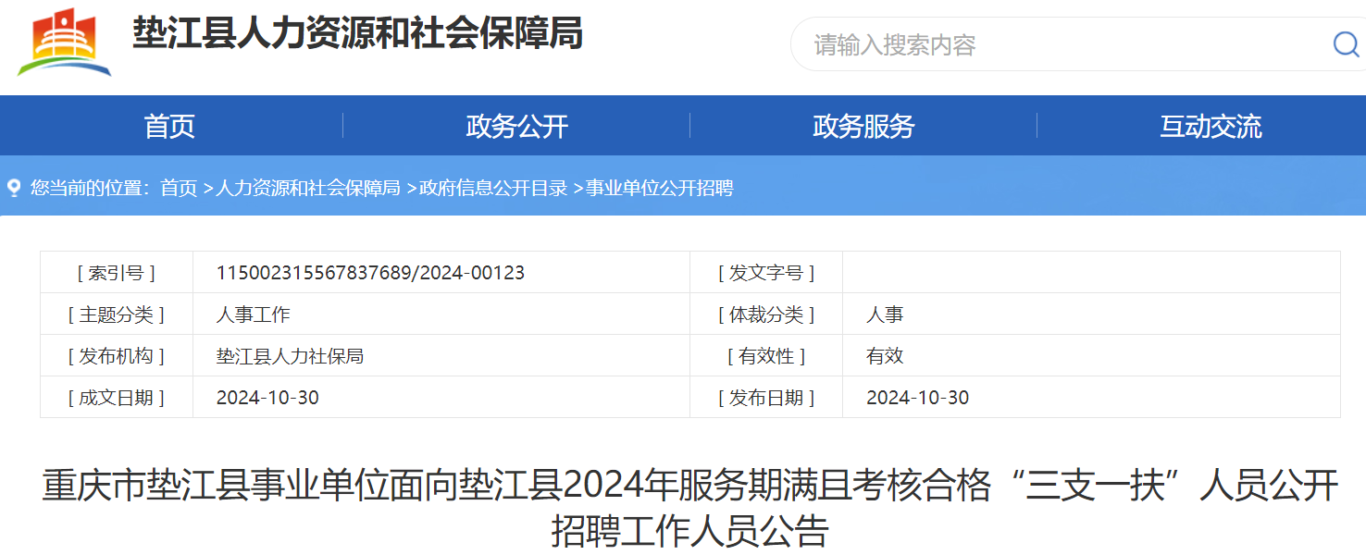Click the search input field
This screenshot has height=555, width=1366.
1055,44
